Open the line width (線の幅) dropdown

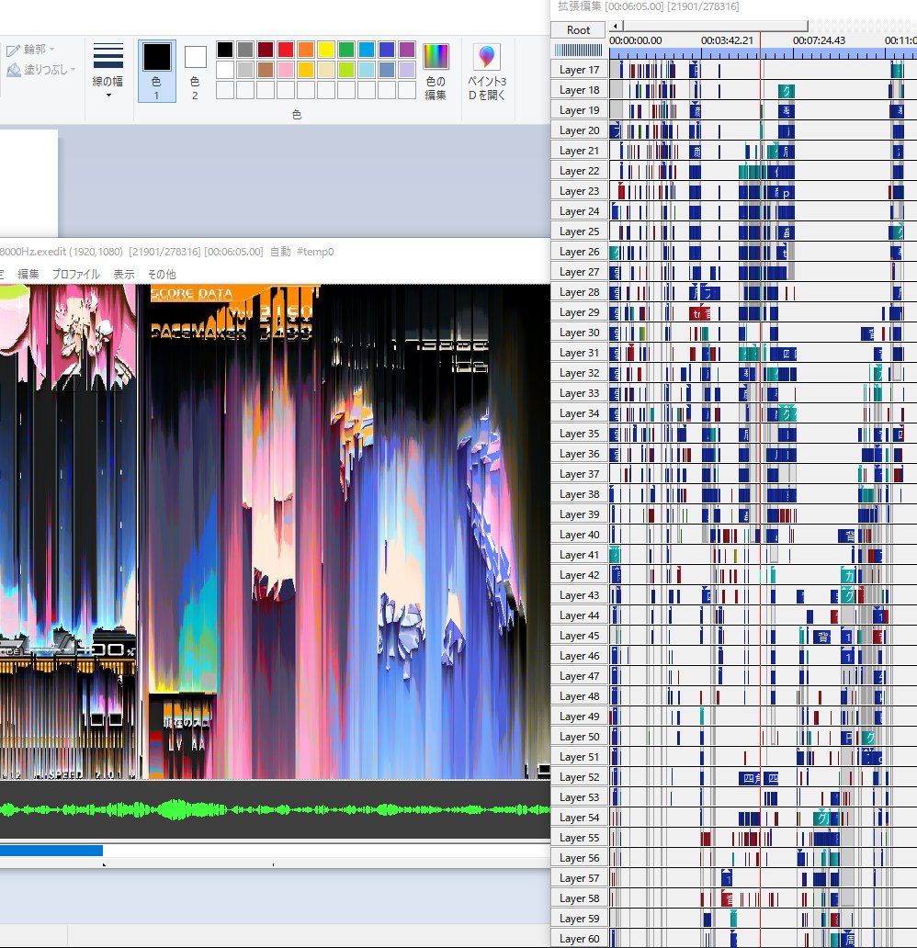(108, 71)
